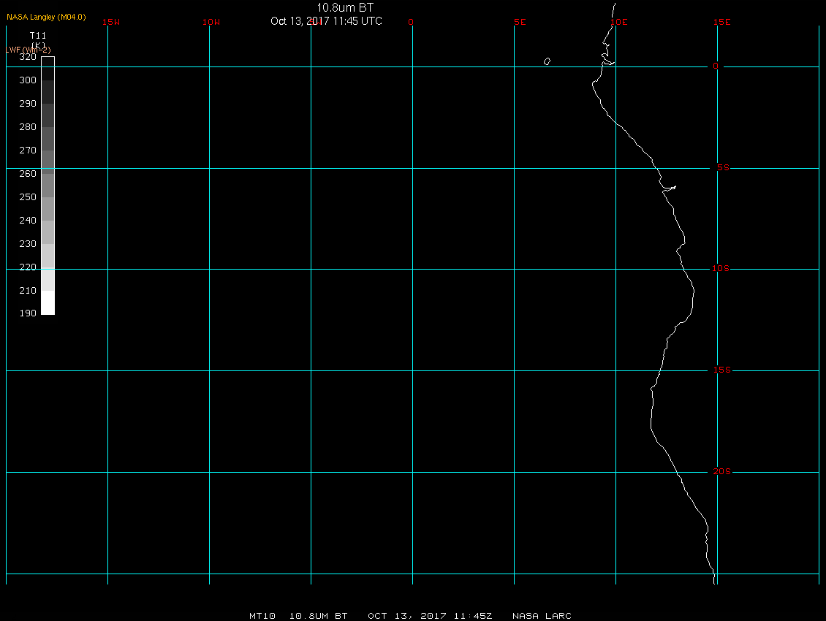Click the 10.8um BT title
The height and width of the screenshot is (621, 826).
coord(345,7)
